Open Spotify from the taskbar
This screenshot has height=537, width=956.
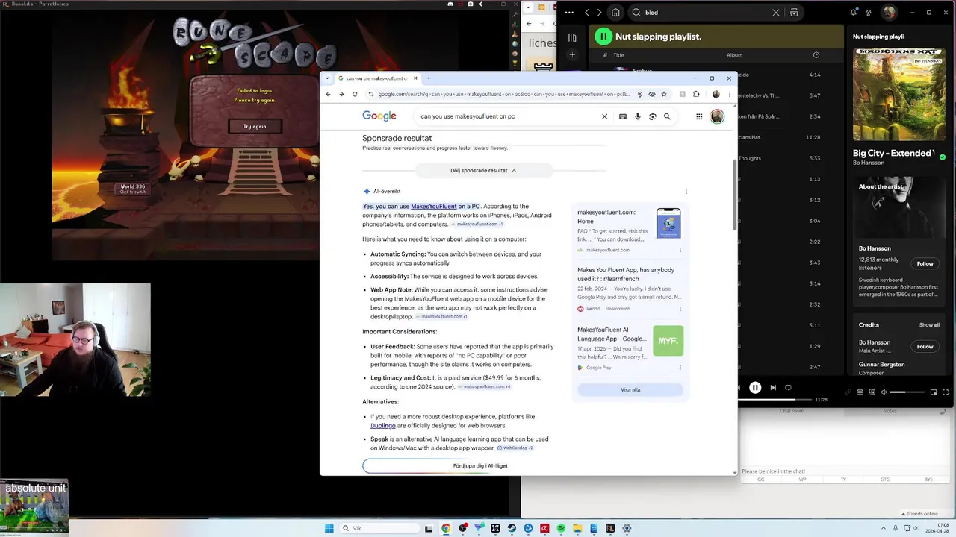pos(561,528)
